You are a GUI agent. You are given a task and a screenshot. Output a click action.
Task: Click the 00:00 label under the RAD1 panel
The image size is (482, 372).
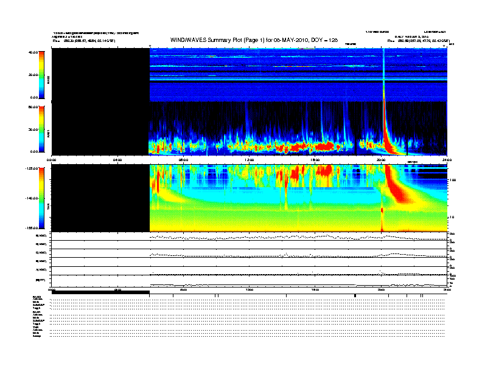51,160
